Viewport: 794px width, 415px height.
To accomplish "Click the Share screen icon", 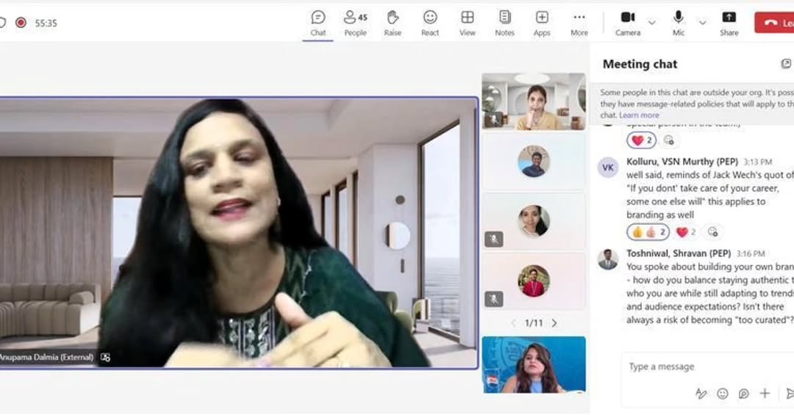I will 729,22.
